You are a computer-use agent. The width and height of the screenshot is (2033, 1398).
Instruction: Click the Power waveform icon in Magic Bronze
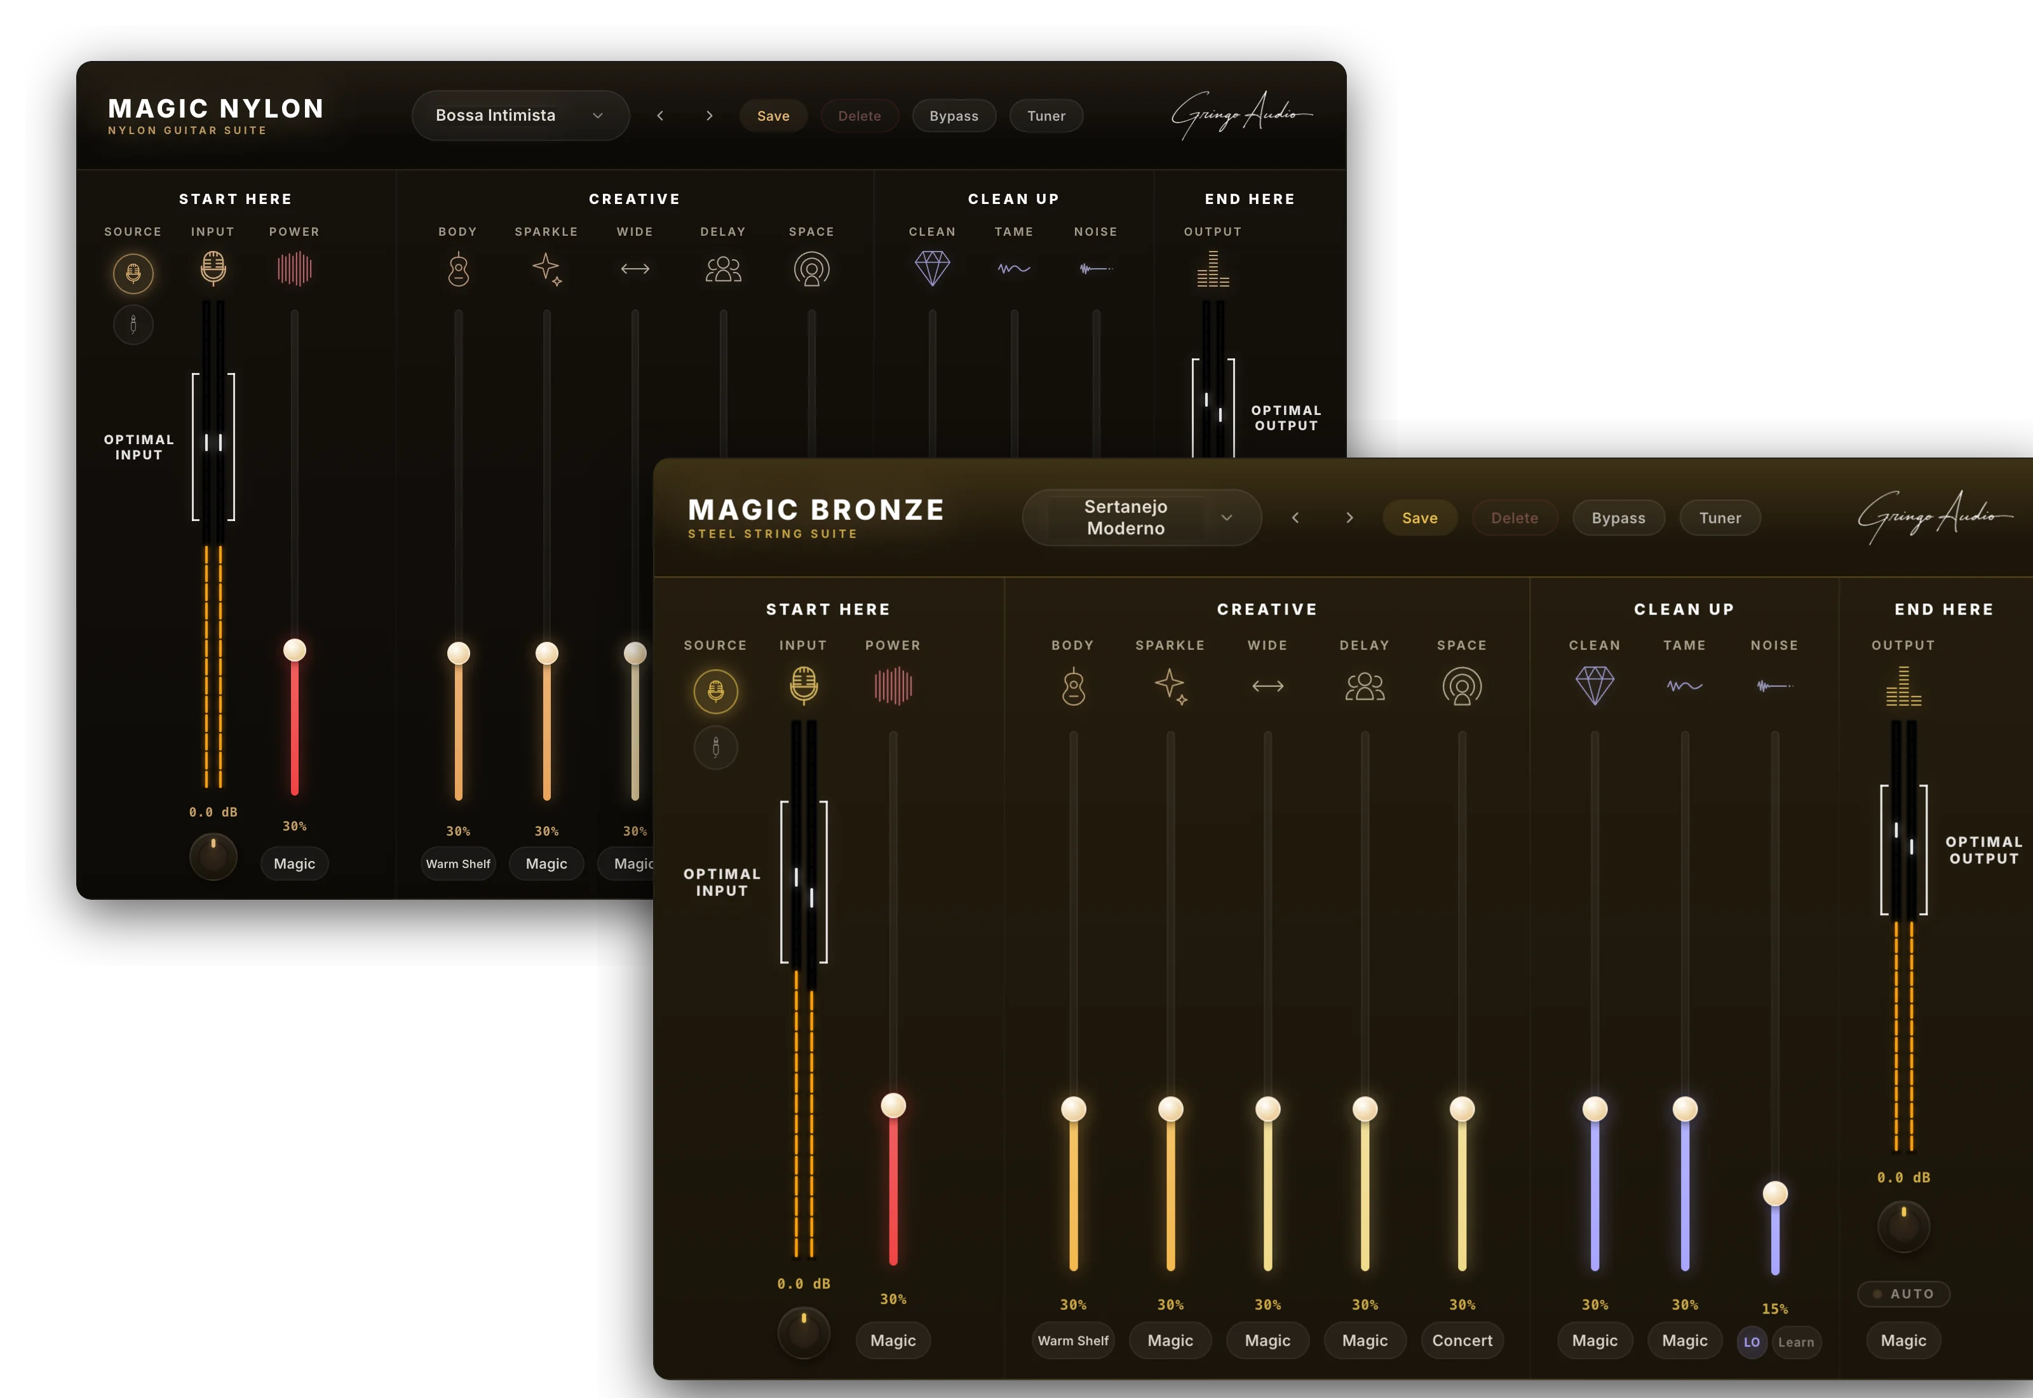coord(893,686)
